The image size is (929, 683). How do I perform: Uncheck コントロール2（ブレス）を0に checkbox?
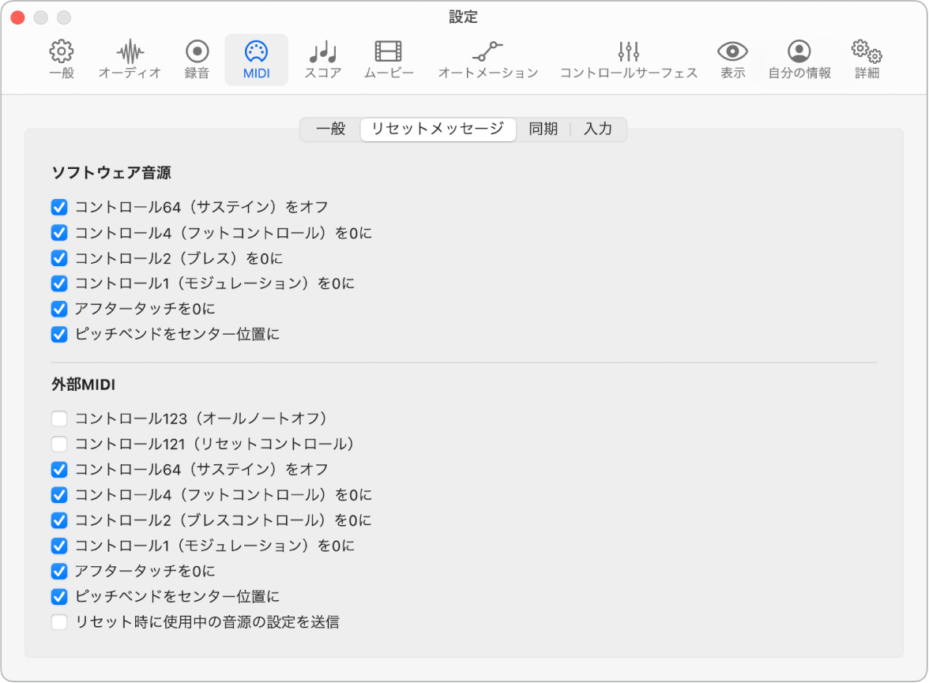point(59,258)
